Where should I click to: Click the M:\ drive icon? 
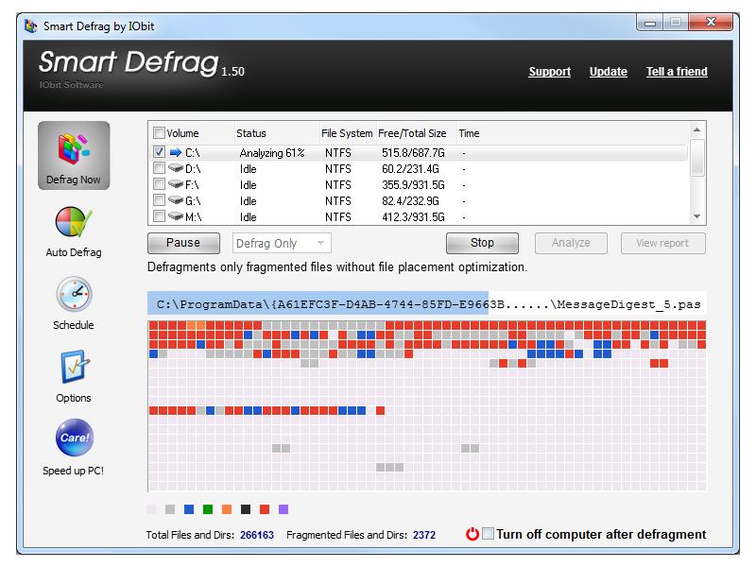(176, 216)
